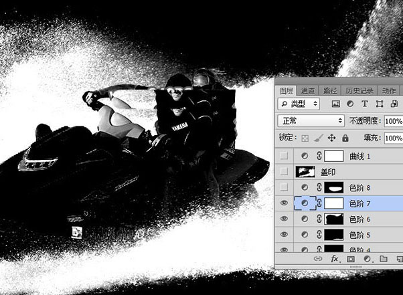Open the 类型 filter dropdown
This screenshot has height=295, width=403.
[x=299, y=104]
